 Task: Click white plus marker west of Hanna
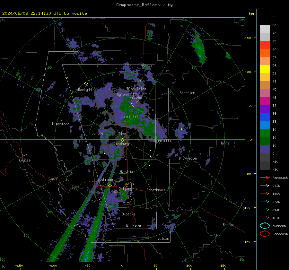click(181, 129)
